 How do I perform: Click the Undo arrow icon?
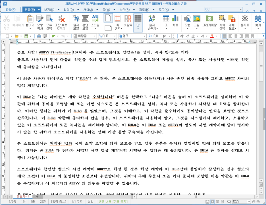tap(54, 36)
